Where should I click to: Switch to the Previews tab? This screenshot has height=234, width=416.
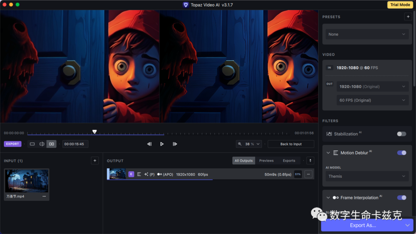point(266,160)
